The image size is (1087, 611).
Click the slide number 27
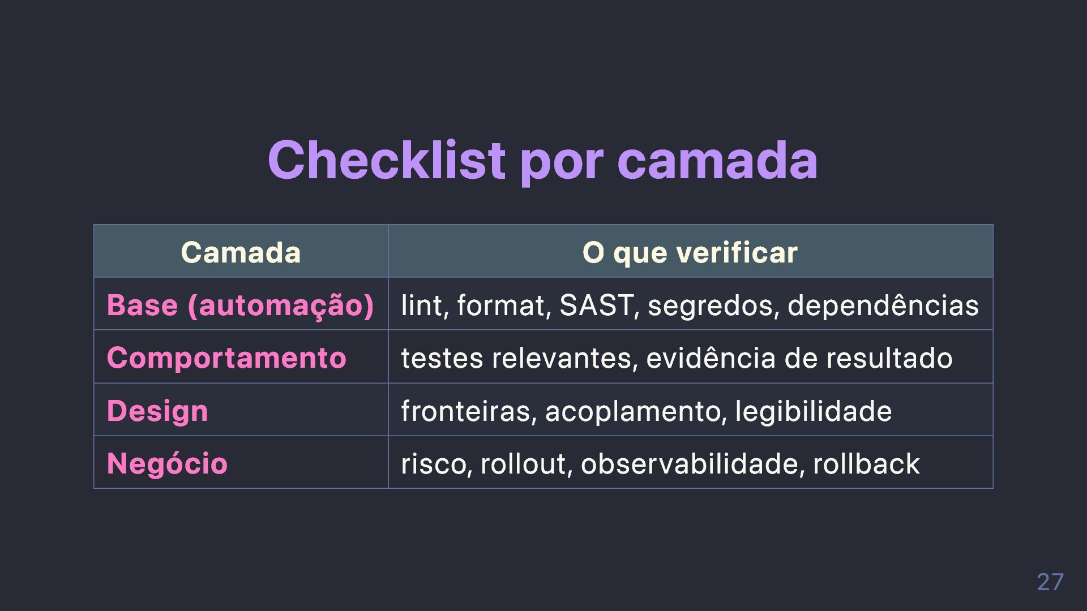(1050, 582)
